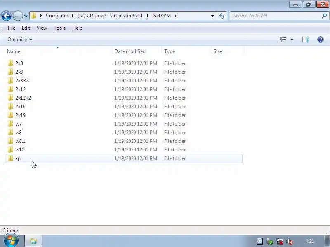Open the Help menu
The image size is (330, 247).
click(77, 28)
